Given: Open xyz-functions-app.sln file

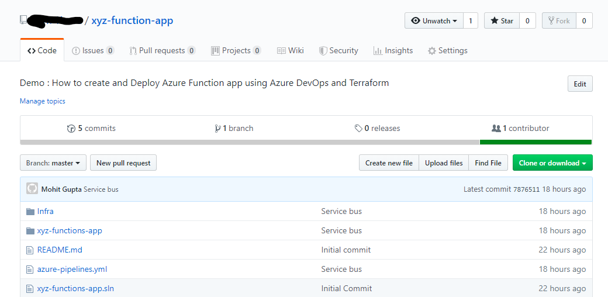Looking at the screenshot, I should [x=75, y=288].
